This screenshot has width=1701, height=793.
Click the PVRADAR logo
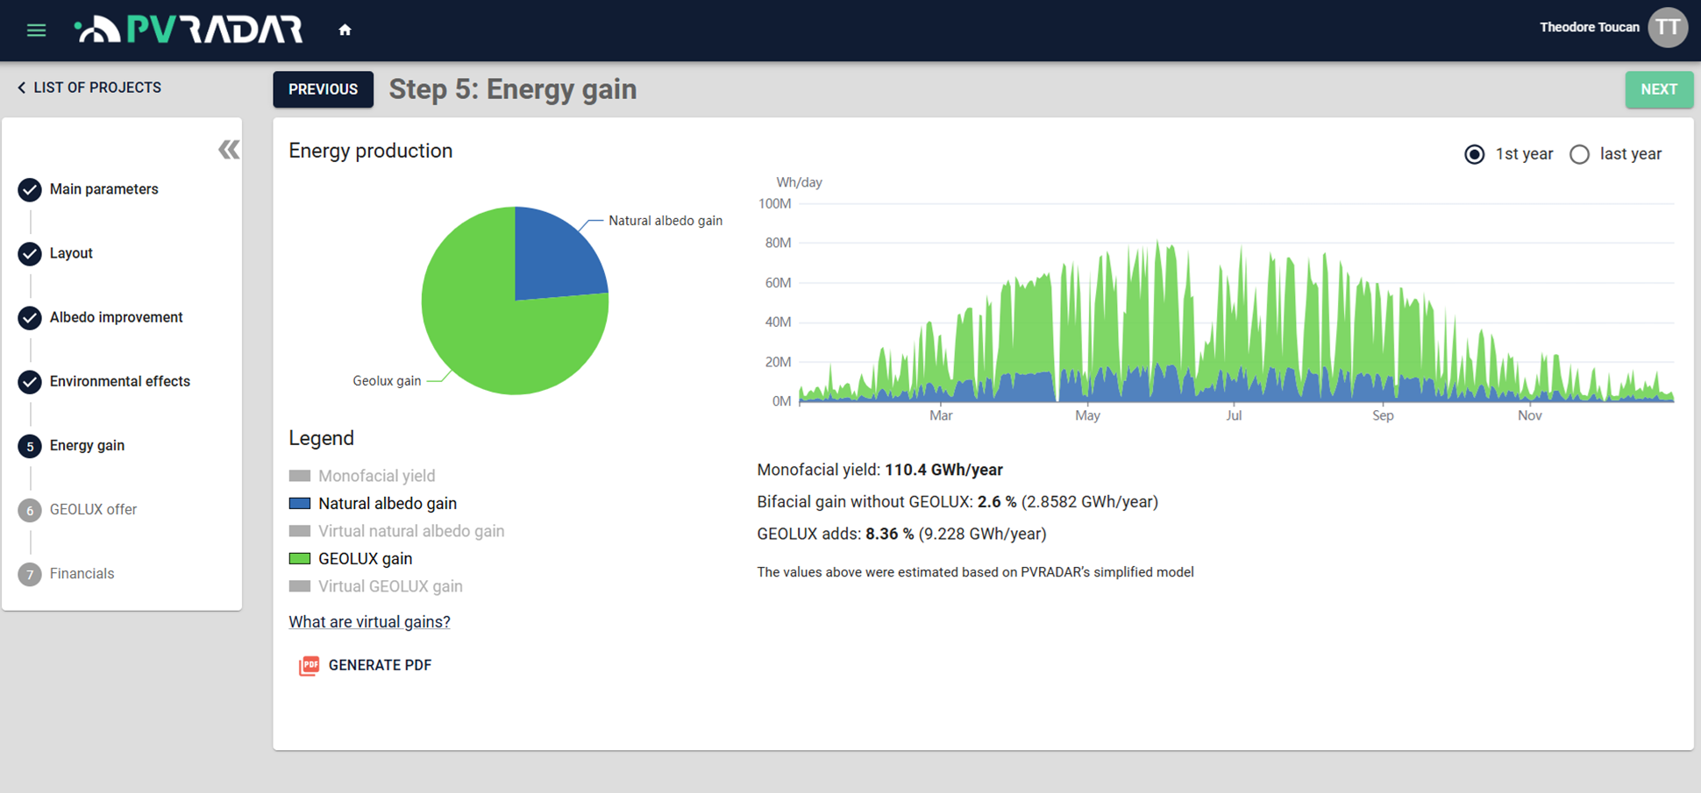click(189, 30)
